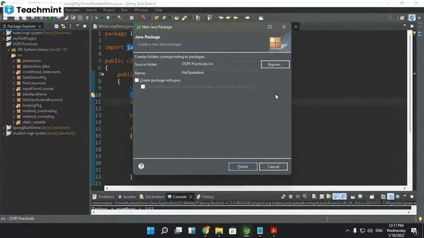This screenshot has width=424, height=238.
Task: Toggle Link with Editor in Package Explorer
Action: 64,26
